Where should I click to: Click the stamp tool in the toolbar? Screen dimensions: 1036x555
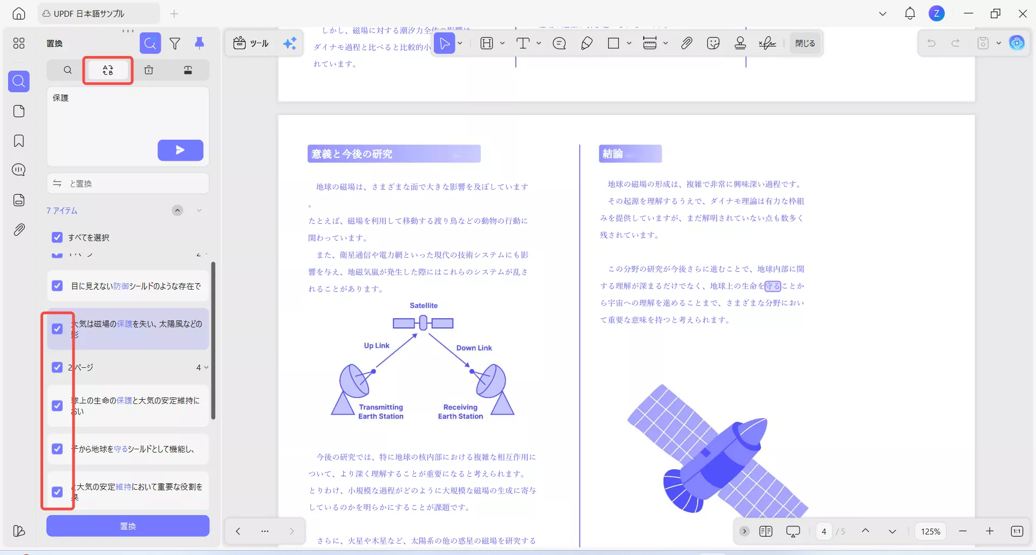click(x=740, y=43)
